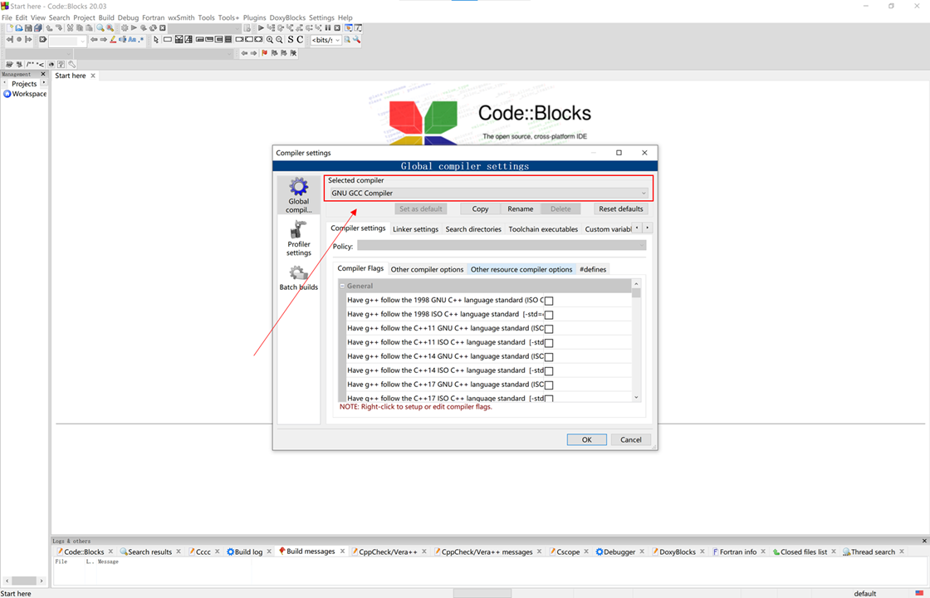This screenshot has height=598, width=930.
Task: Click the Reset defaults button
Action: pyautogui.click(x=620, y=208)
